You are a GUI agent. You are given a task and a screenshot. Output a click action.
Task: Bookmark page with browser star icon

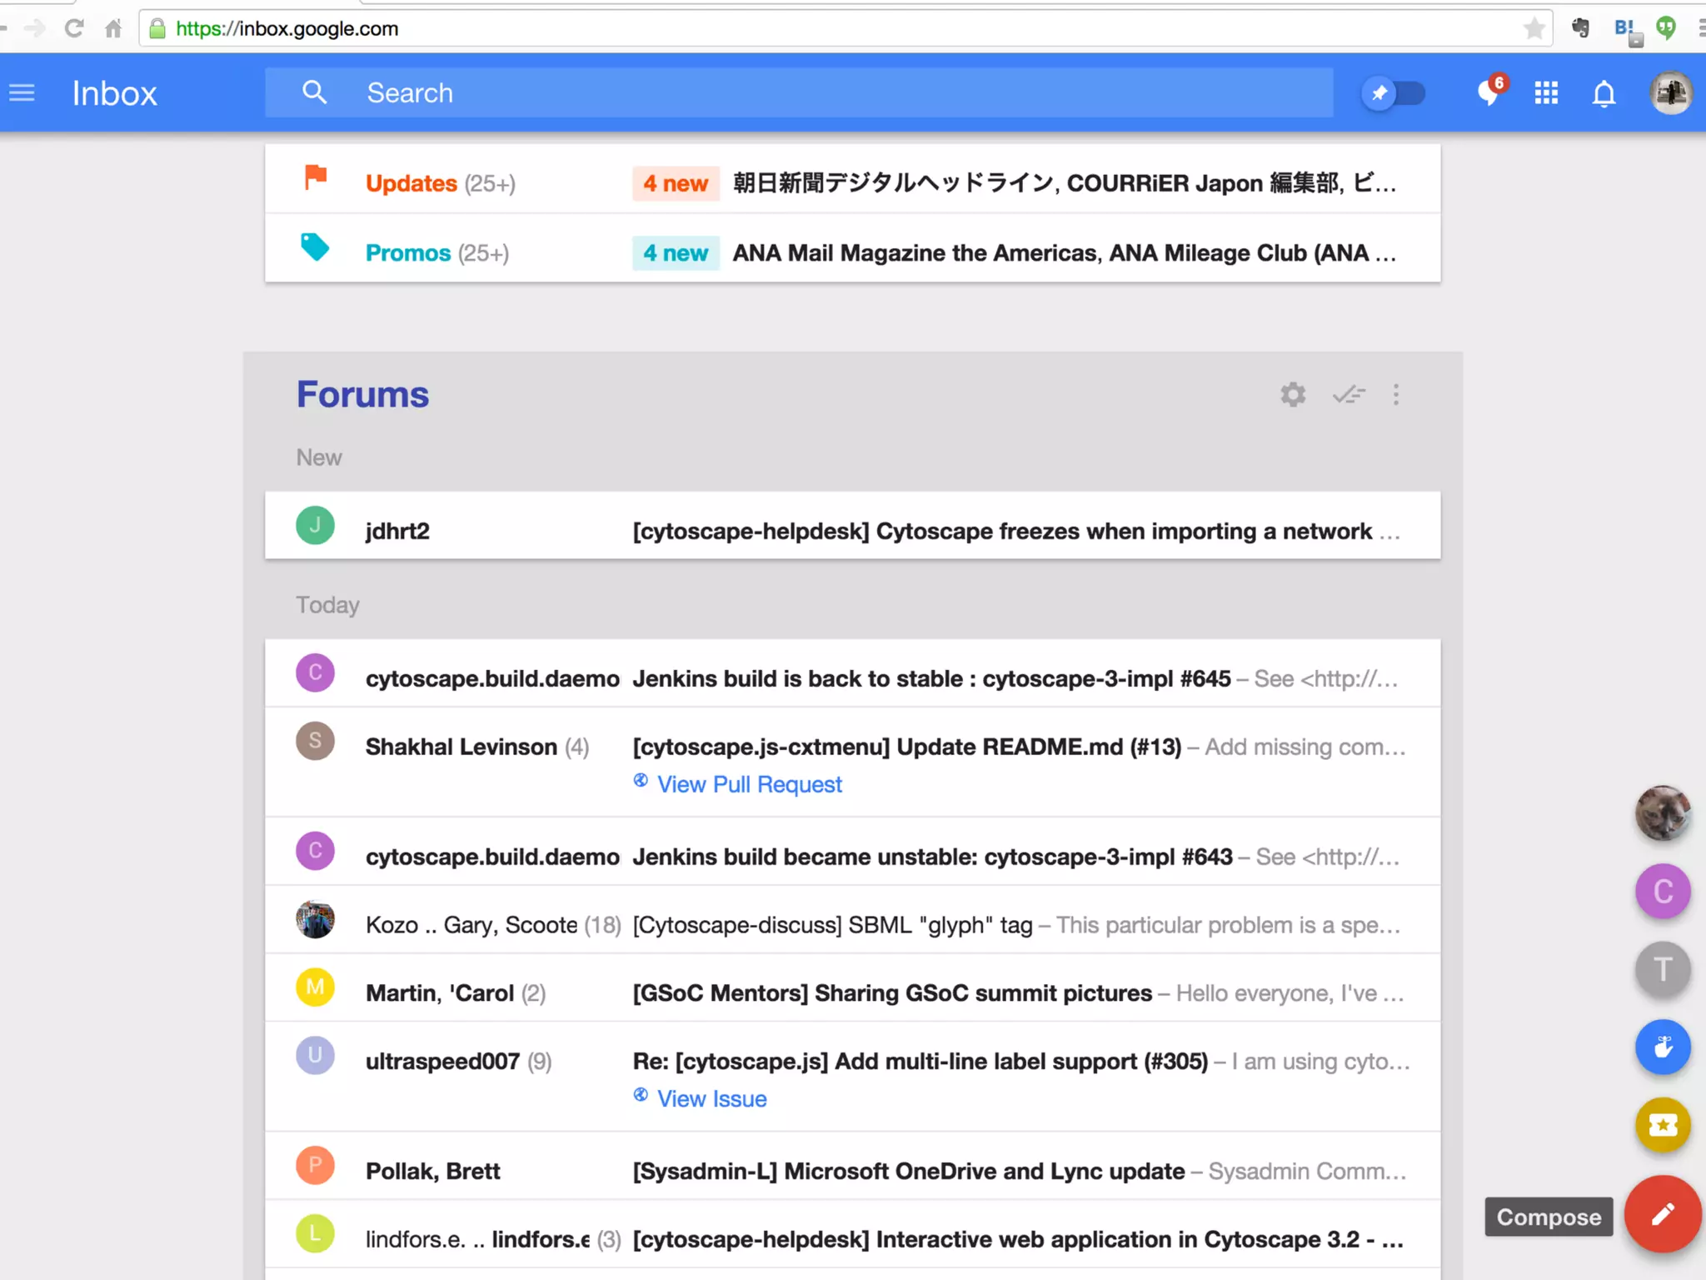coord(1534,29)
